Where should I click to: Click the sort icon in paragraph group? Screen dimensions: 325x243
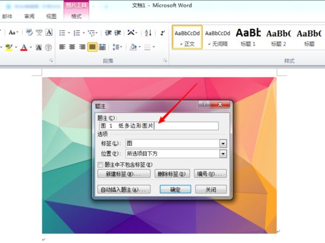(x=148, y=33)
